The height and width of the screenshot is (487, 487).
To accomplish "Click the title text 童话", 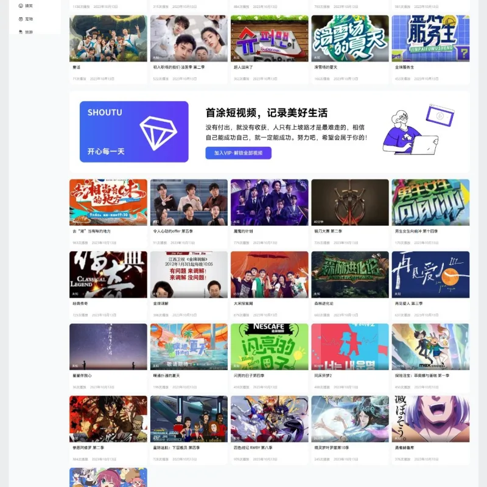I will 77,67.
